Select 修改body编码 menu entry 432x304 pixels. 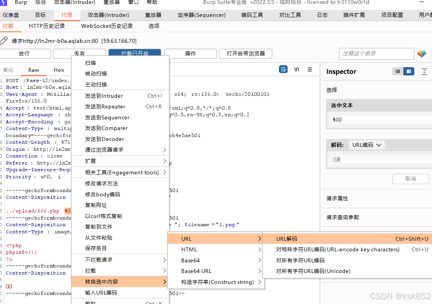[120, 194]
